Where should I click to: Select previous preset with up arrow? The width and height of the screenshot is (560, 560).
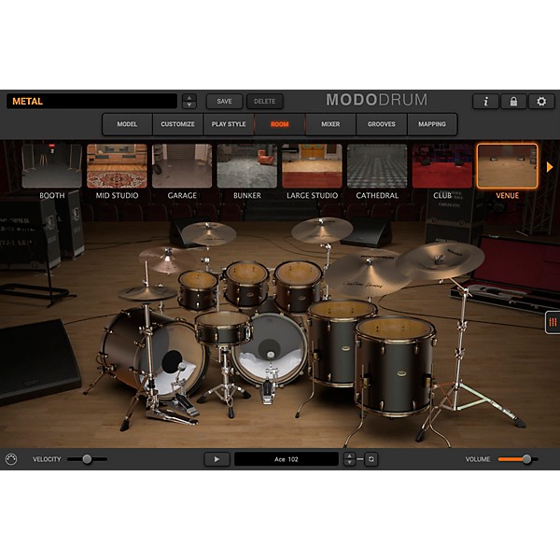pyautogui.click(x=189, y=97)
